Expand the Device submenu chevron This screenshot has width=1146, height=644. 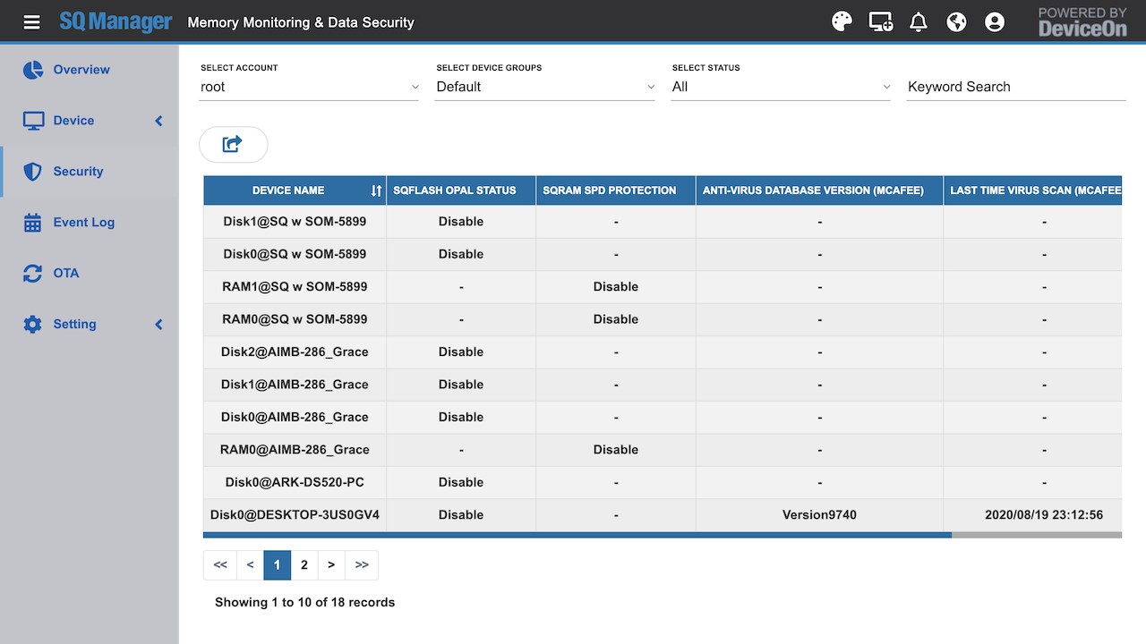158,121
